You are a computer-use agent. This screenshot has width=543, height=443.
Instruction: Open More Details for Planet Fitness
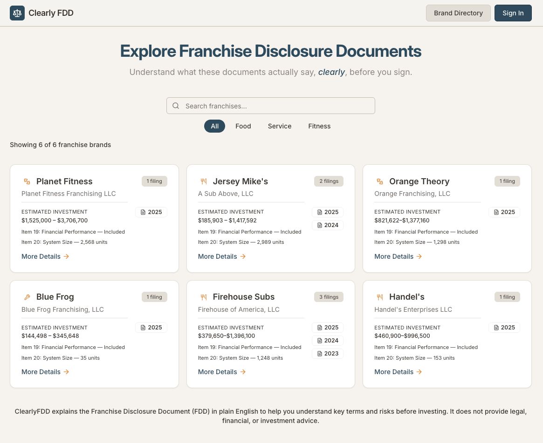click(41, 256)
